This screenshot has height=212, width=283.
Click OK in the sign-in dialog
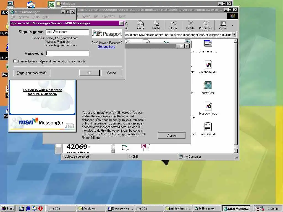(x=89, y=73)
